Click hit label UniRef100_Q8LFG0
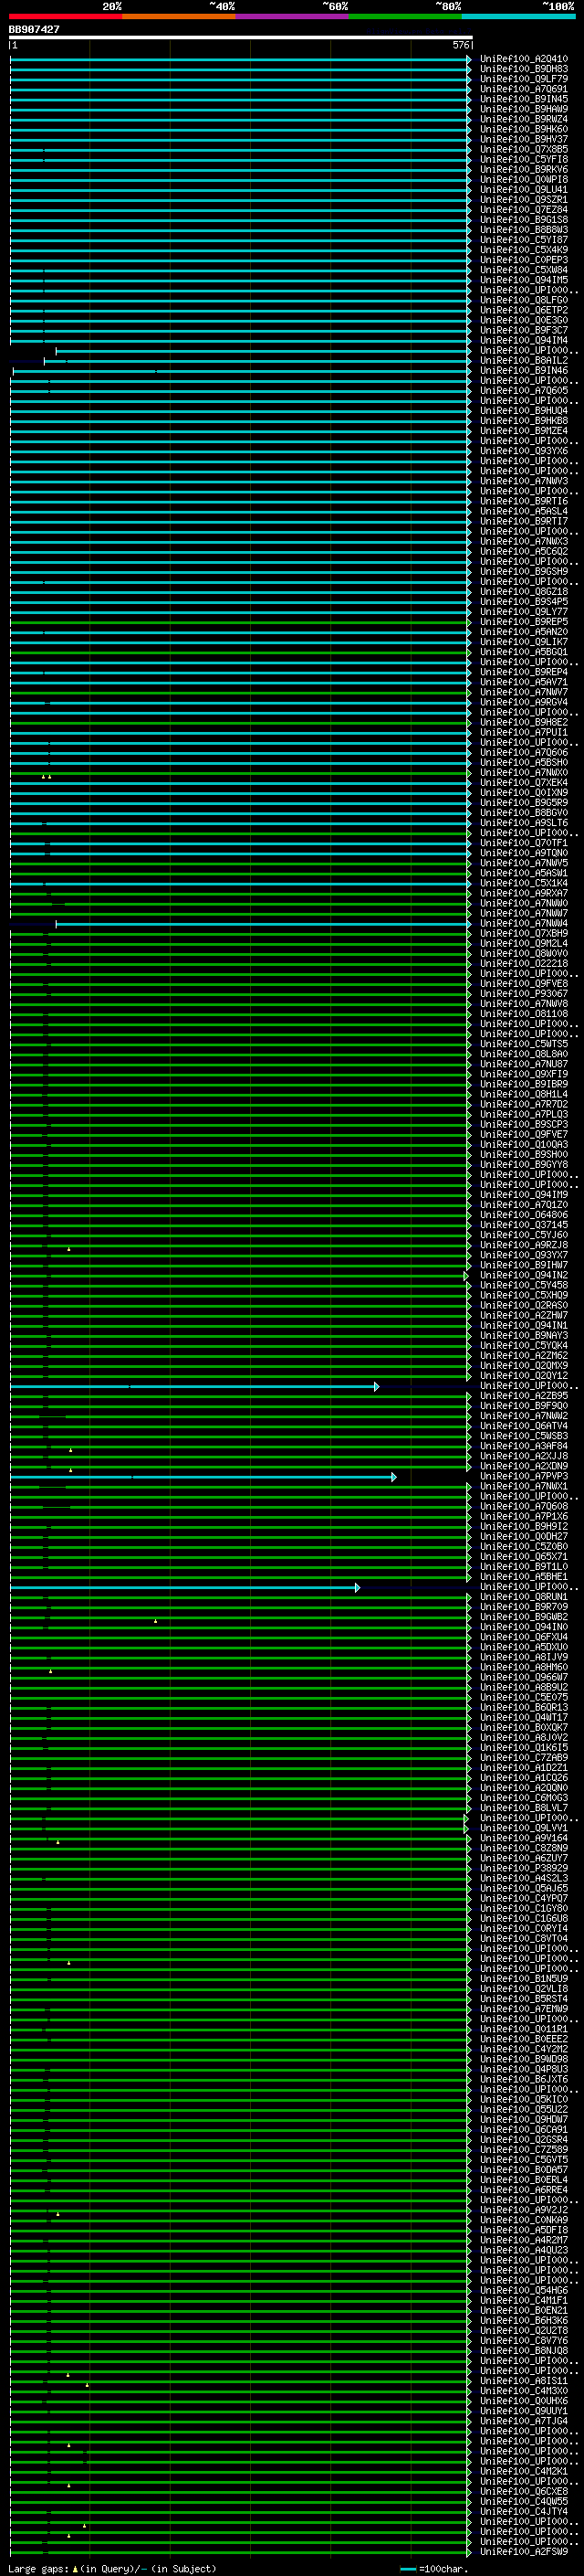584x2576 pixels. click(x=523, y=300)
